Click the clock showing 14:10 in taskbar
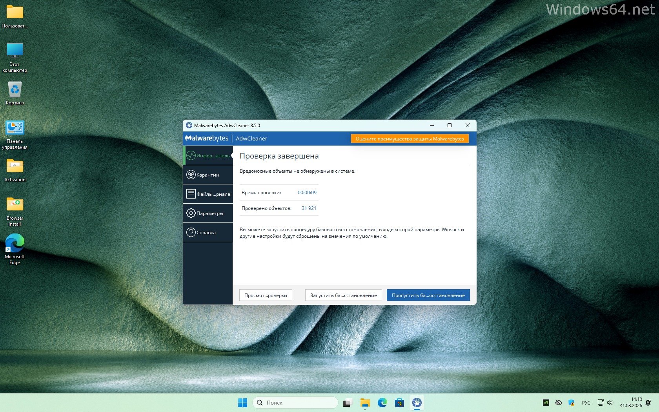The width and height of the screenshot is (659, 412). click(x=631, y=403)
